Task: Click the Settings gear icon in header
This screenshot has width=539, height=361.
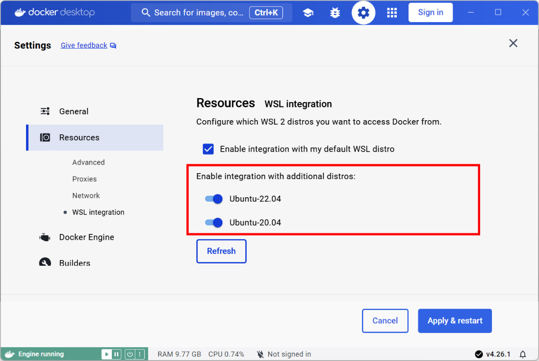Action: [x=363, y=13]
